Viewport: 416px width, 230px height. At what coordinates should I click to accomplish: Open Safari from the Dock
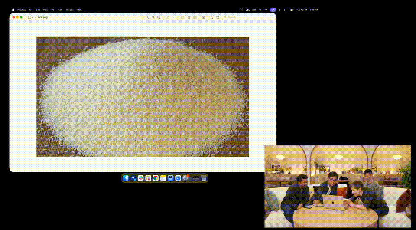(x=178, y=178)
